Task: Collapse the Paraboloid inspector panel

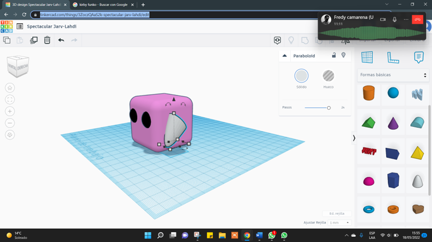Action: point(285,56)
